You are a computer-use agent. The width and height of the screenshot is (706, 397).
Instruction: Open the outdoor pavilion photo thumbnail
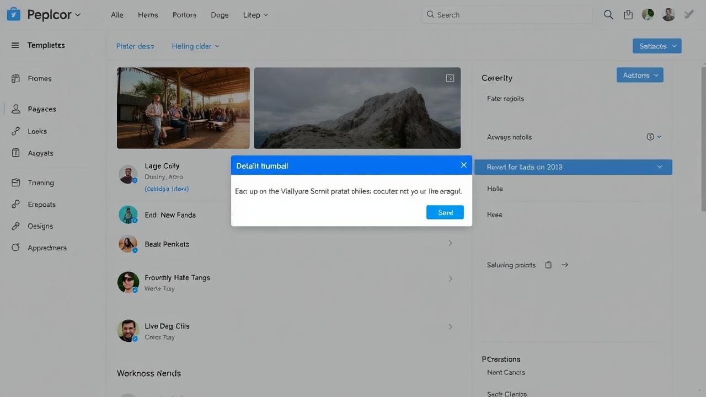183,108
